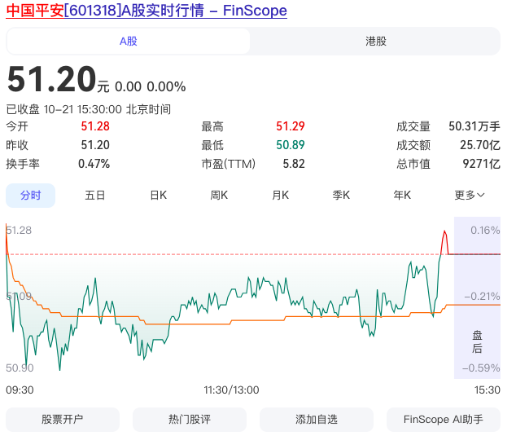
Task: Switch to the 港股 tab
Action: click(x=376, y=42)
